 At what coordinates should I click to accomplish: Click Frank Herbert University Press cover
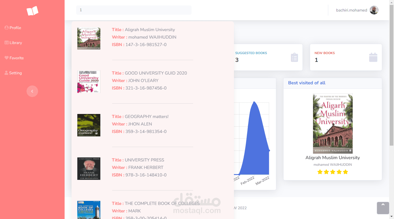point(89,169)
